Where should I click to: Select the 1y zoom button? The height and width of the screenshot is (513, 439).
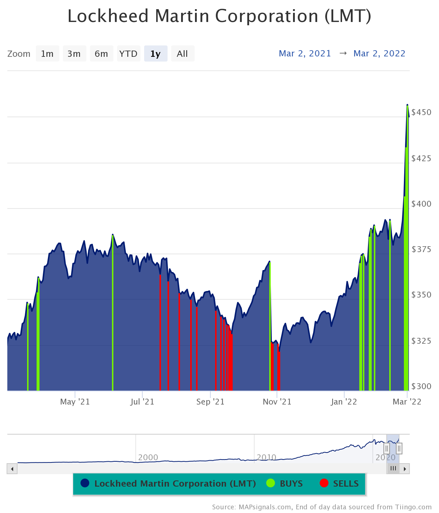[155, 54]
